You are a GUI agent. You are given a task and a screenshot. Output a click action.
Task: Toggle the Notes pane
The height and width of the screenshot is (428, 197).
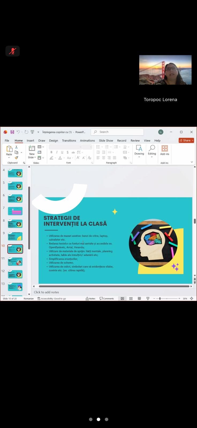point(90,299)
